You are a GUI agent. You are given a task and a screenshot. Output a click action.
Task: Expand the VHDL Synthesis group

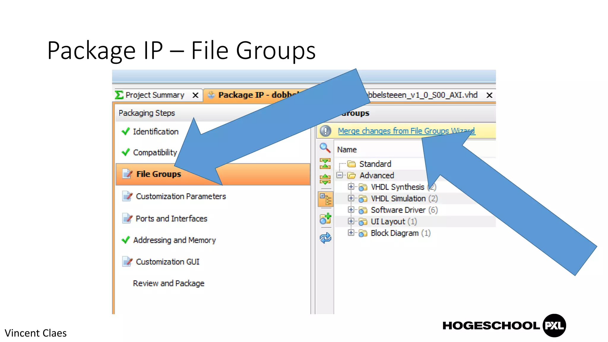(x=351, y=187)
